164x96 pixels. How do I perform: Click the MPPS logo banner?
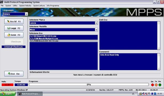tap(144, 12)
